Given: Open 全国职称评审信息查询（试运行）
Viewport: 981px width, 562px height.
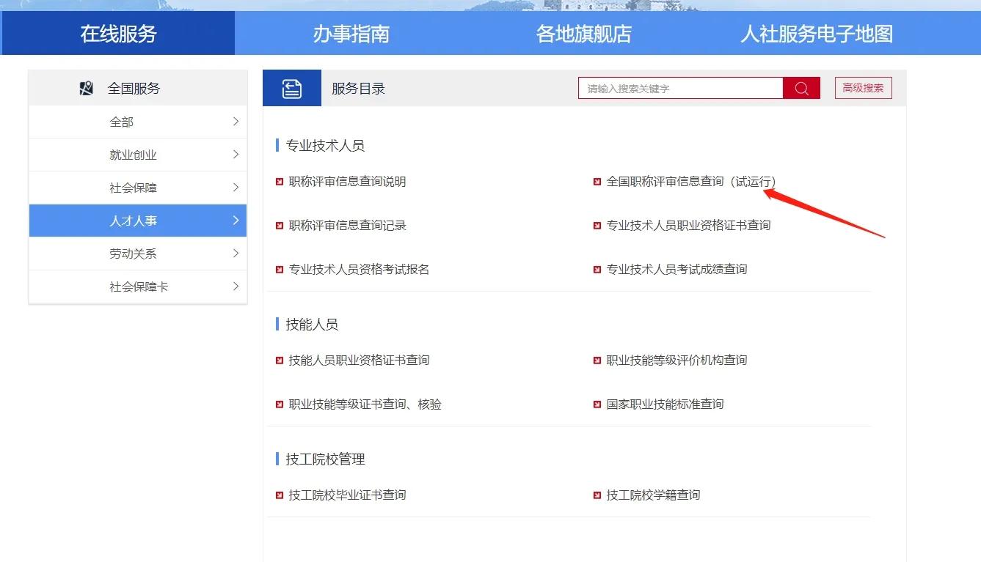Looking at the screenshot, I should (x=690, y=181).
